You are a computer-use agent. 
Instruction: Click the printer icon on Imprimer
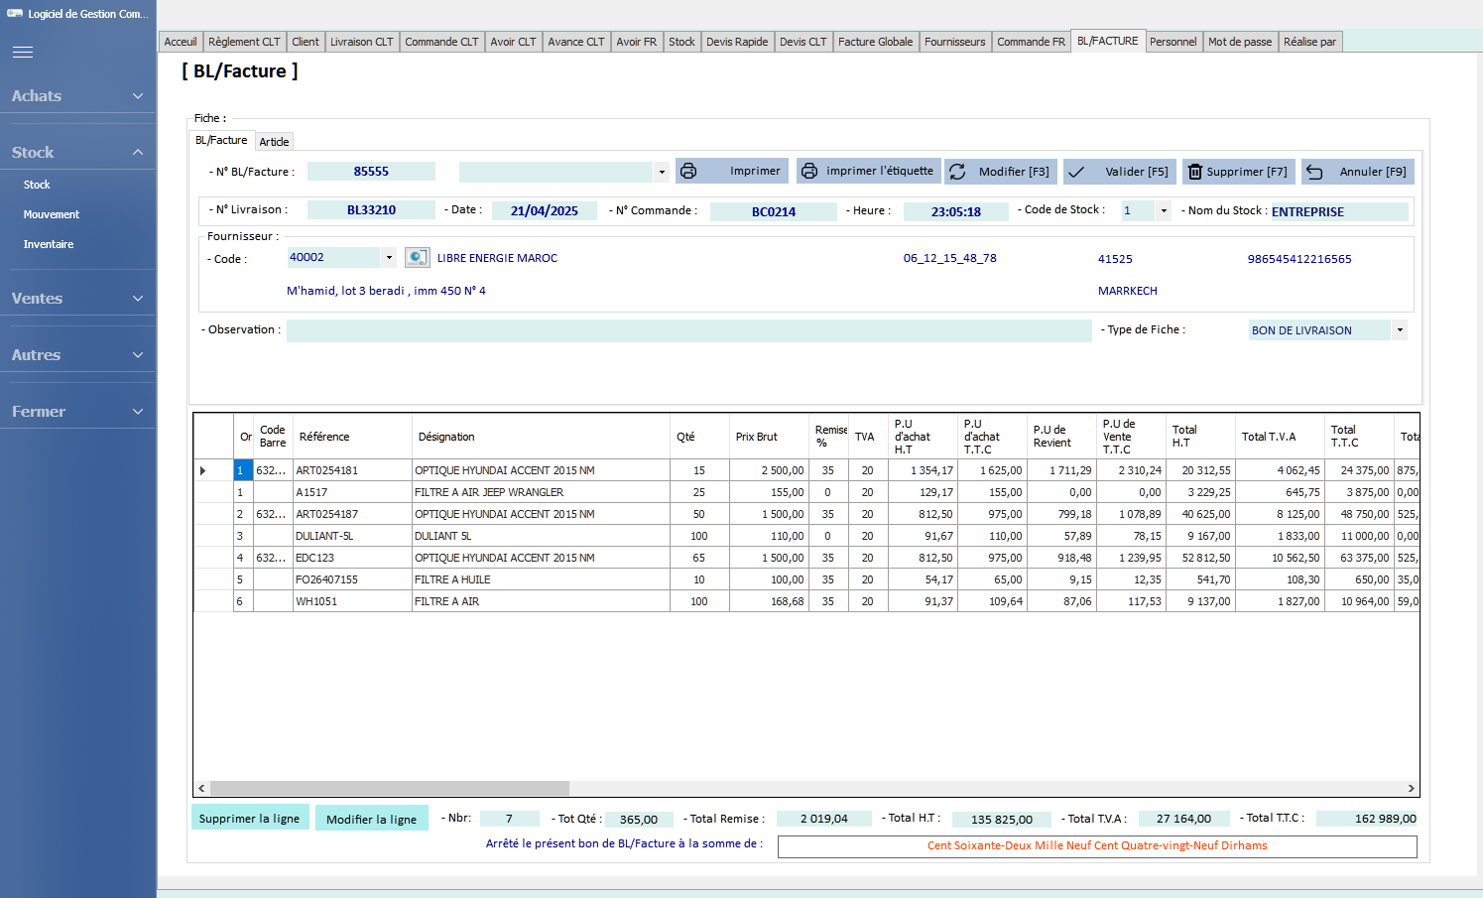[x=688, y=171]
